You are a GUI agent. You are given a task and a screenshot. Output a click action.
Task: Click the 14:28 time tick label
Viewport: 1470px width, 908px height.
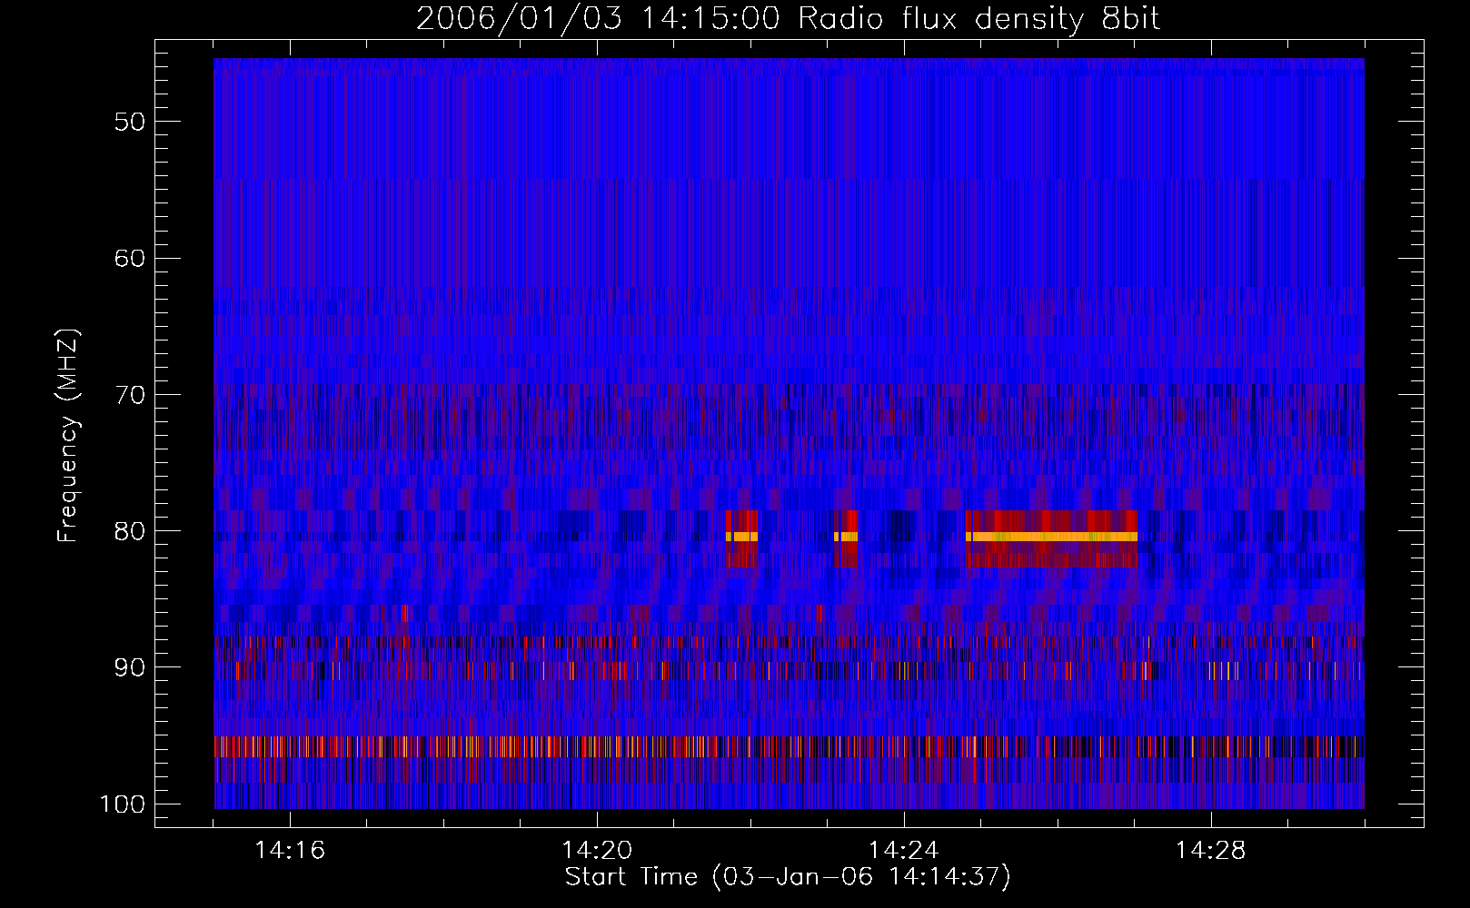(1211, 851)
